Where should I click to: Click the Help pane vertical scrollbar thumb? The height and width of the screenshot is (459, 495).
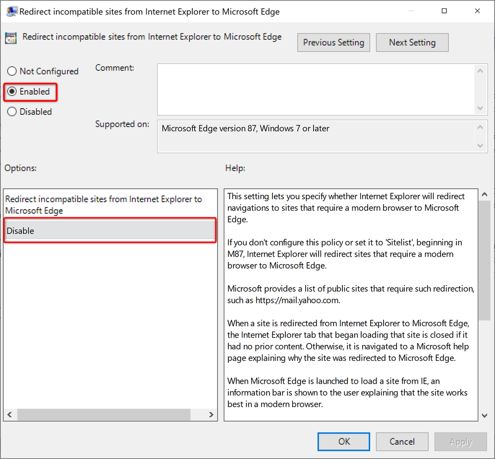[x=485, y=261]
